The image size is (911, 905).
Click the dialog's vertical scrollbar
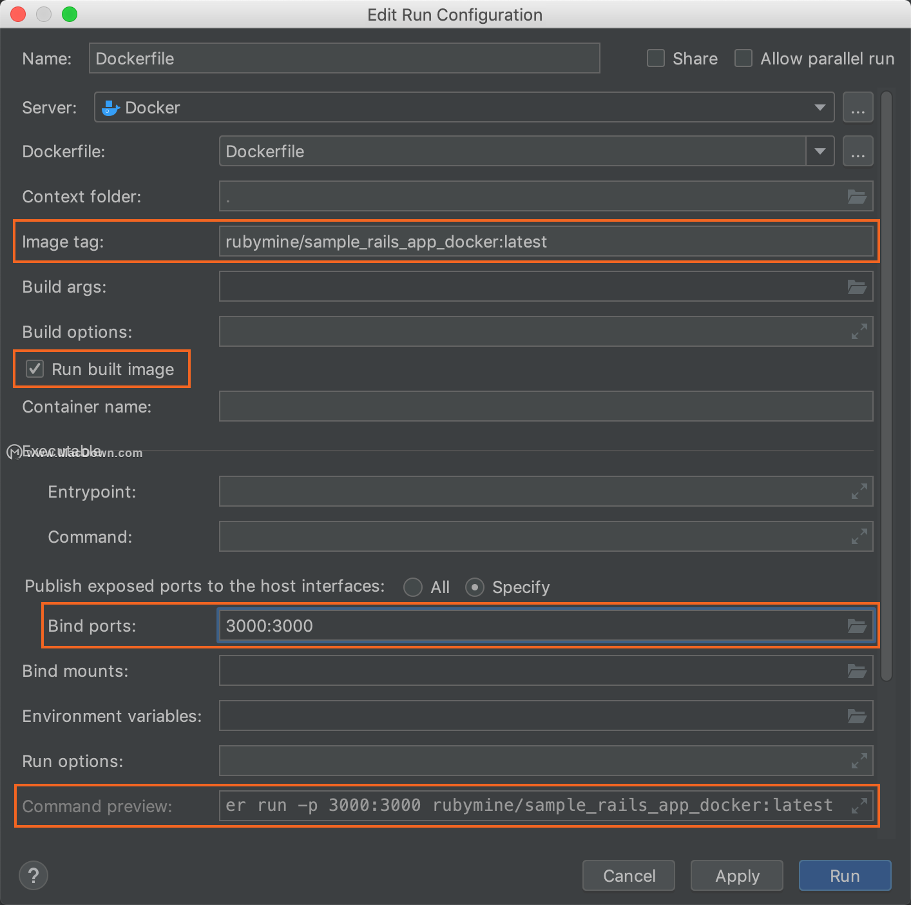(x=887, y=385)
